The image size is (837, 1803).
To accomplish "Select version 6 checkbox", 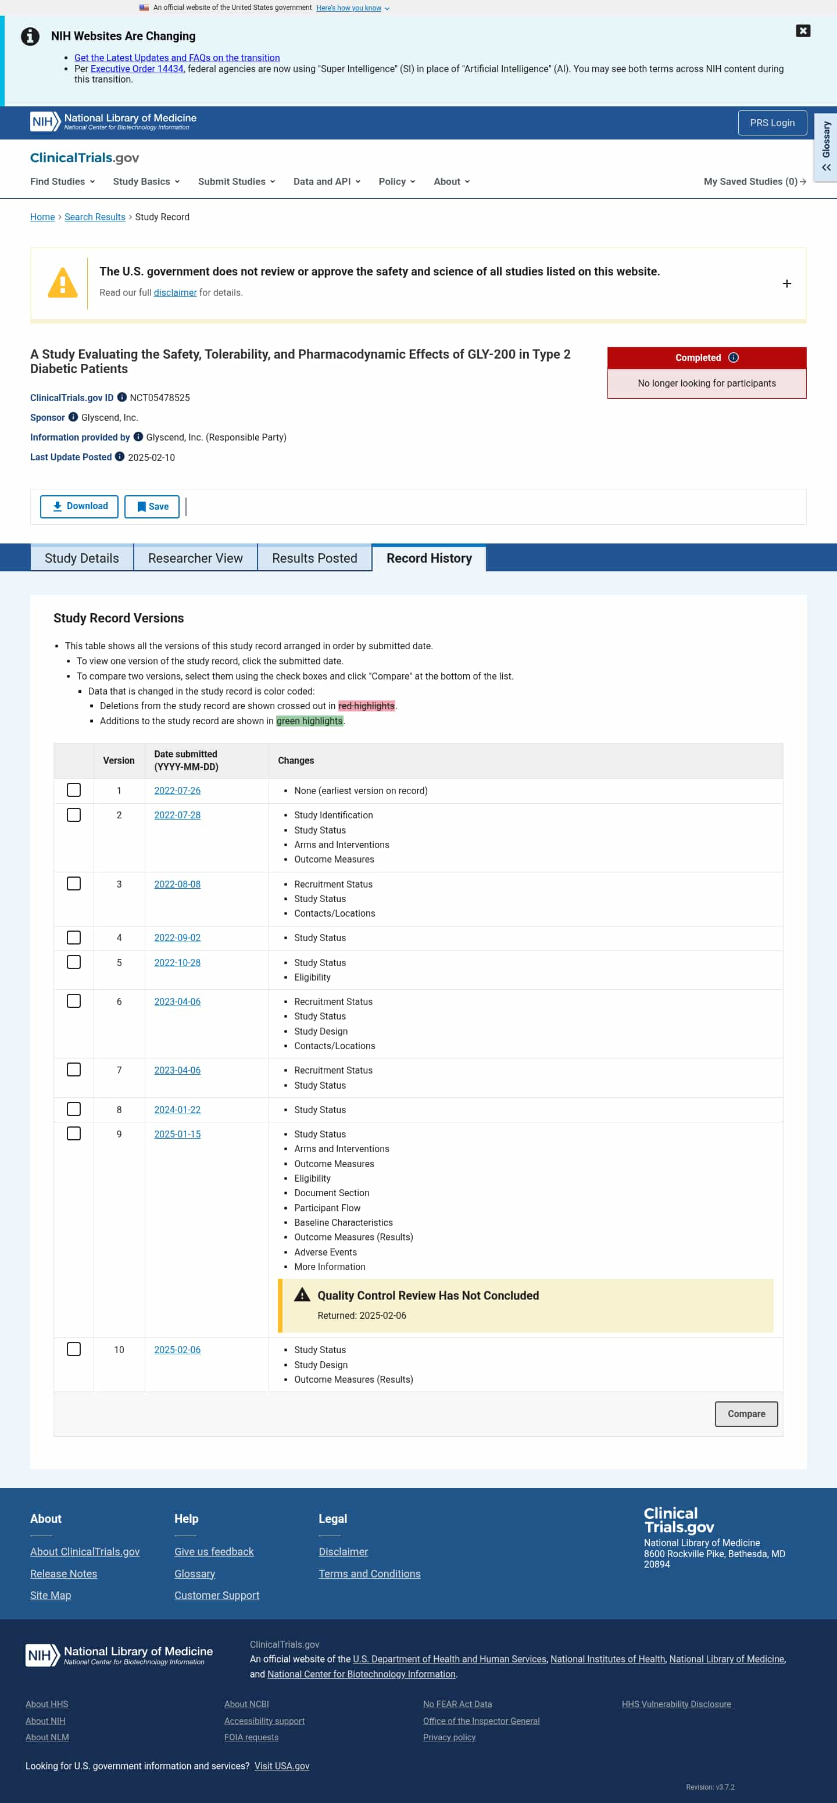I will tap(73, 1000).
